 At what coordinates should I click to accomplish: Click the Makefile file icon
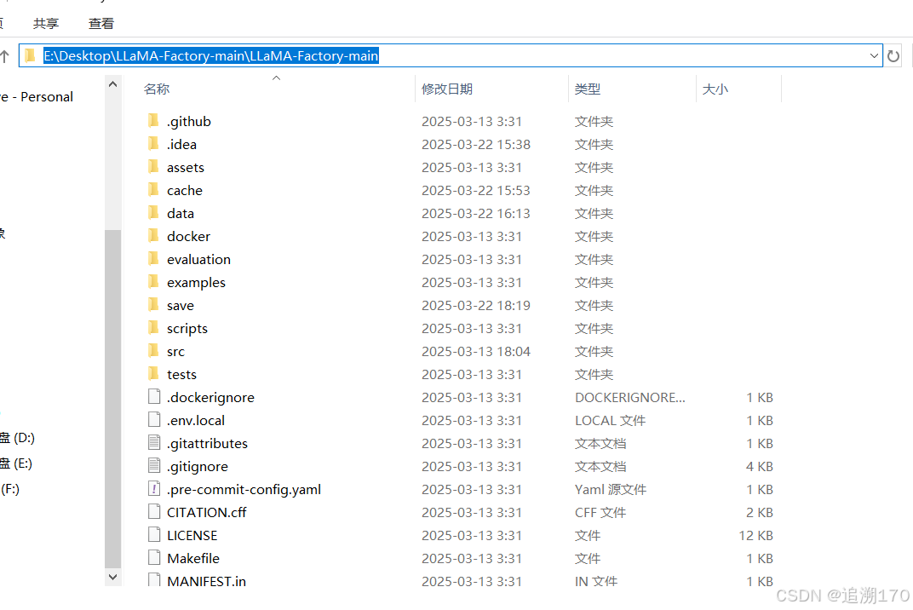[x=154, y=557]
